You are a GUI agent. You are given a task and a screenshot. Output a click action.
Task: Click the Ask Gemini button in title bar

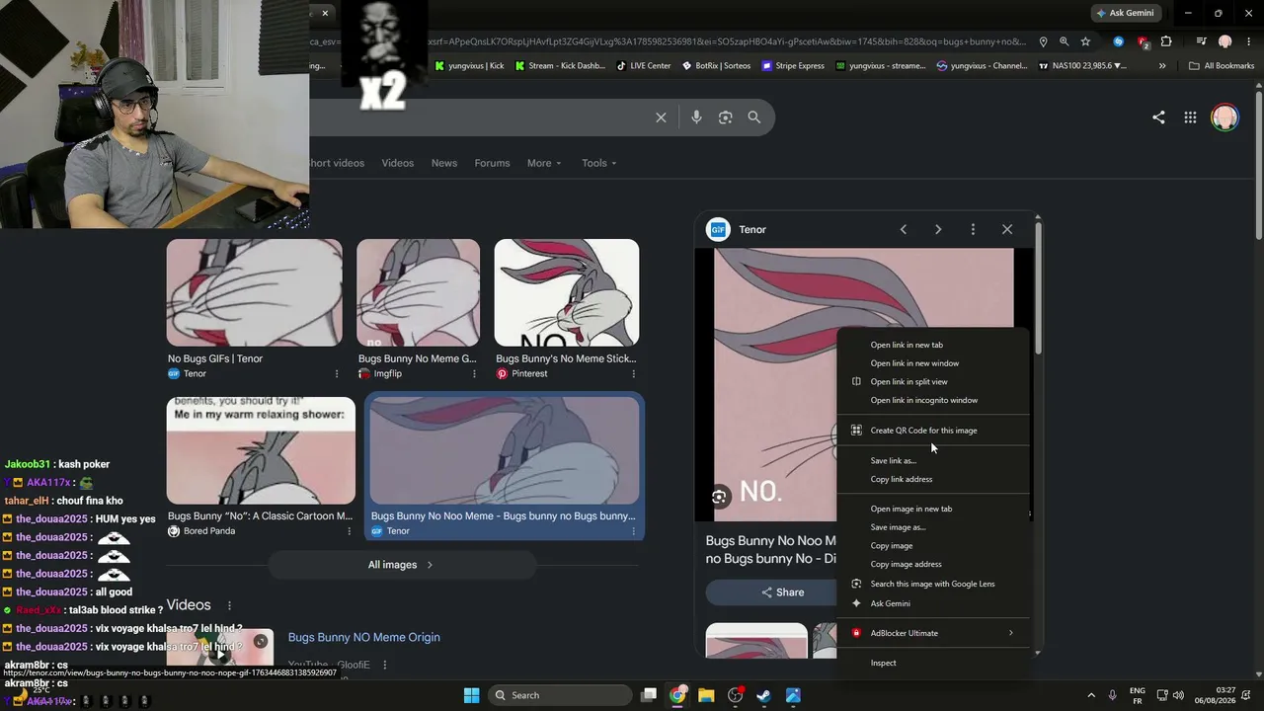coord(1125,13)
